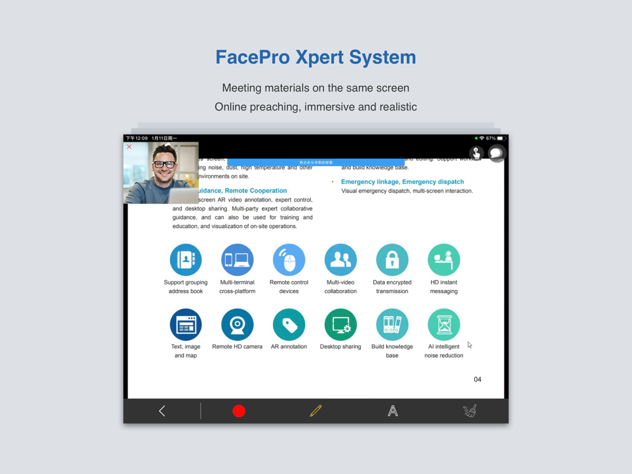Select the text annotation tool
This screenshot has width=632, height=474.
click(392, 411)
